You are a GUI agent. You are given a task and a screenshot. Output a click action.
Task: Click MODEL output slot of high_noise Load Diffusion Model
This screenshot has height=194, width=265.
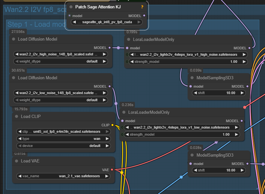[110, 48]
